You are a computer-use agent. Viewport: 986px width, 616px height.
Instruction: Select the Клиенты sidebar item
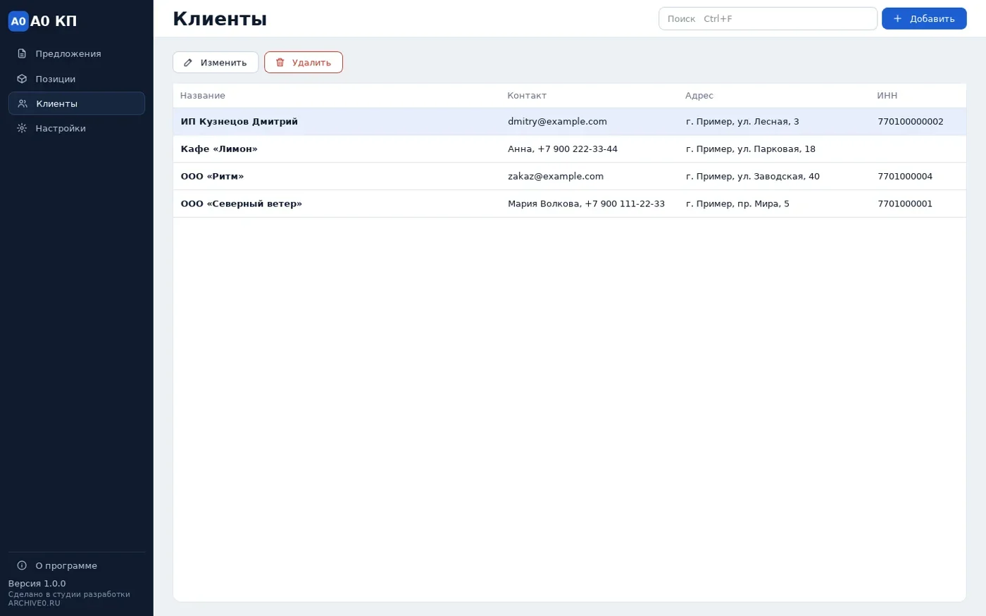point(77,103)
